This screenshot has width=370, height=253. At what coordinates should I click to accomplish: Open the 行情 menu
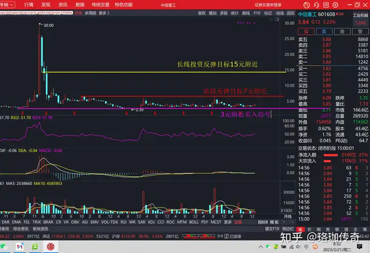pyautogui.click(x=29, y=5)
